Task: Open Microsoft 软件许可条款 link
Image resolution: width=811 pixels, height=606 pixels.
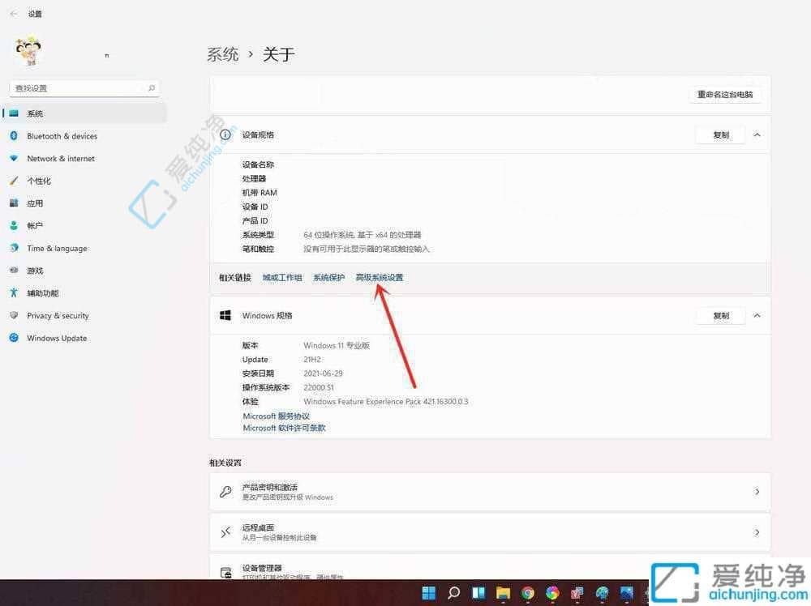Action: pos(285,428)
